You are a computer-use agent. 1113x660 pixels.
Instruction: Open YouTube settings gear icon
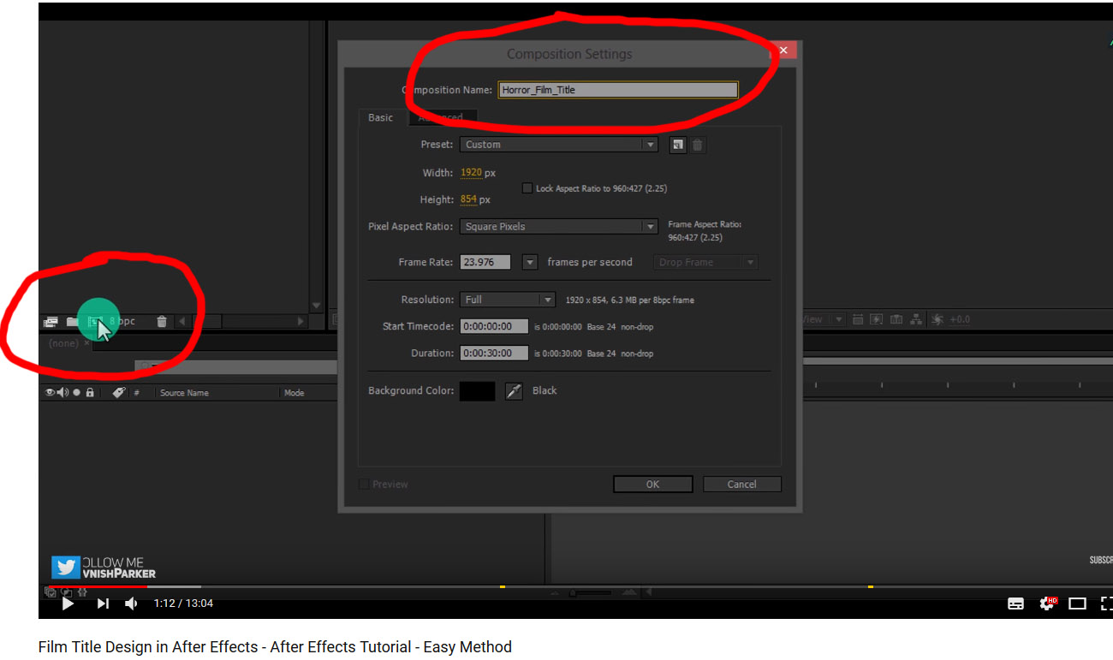(x=1046, y=604)
